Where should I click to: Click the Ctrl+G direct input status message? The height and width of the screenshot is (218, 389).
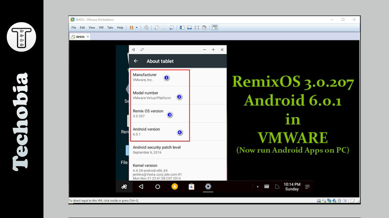coord(104,200)
